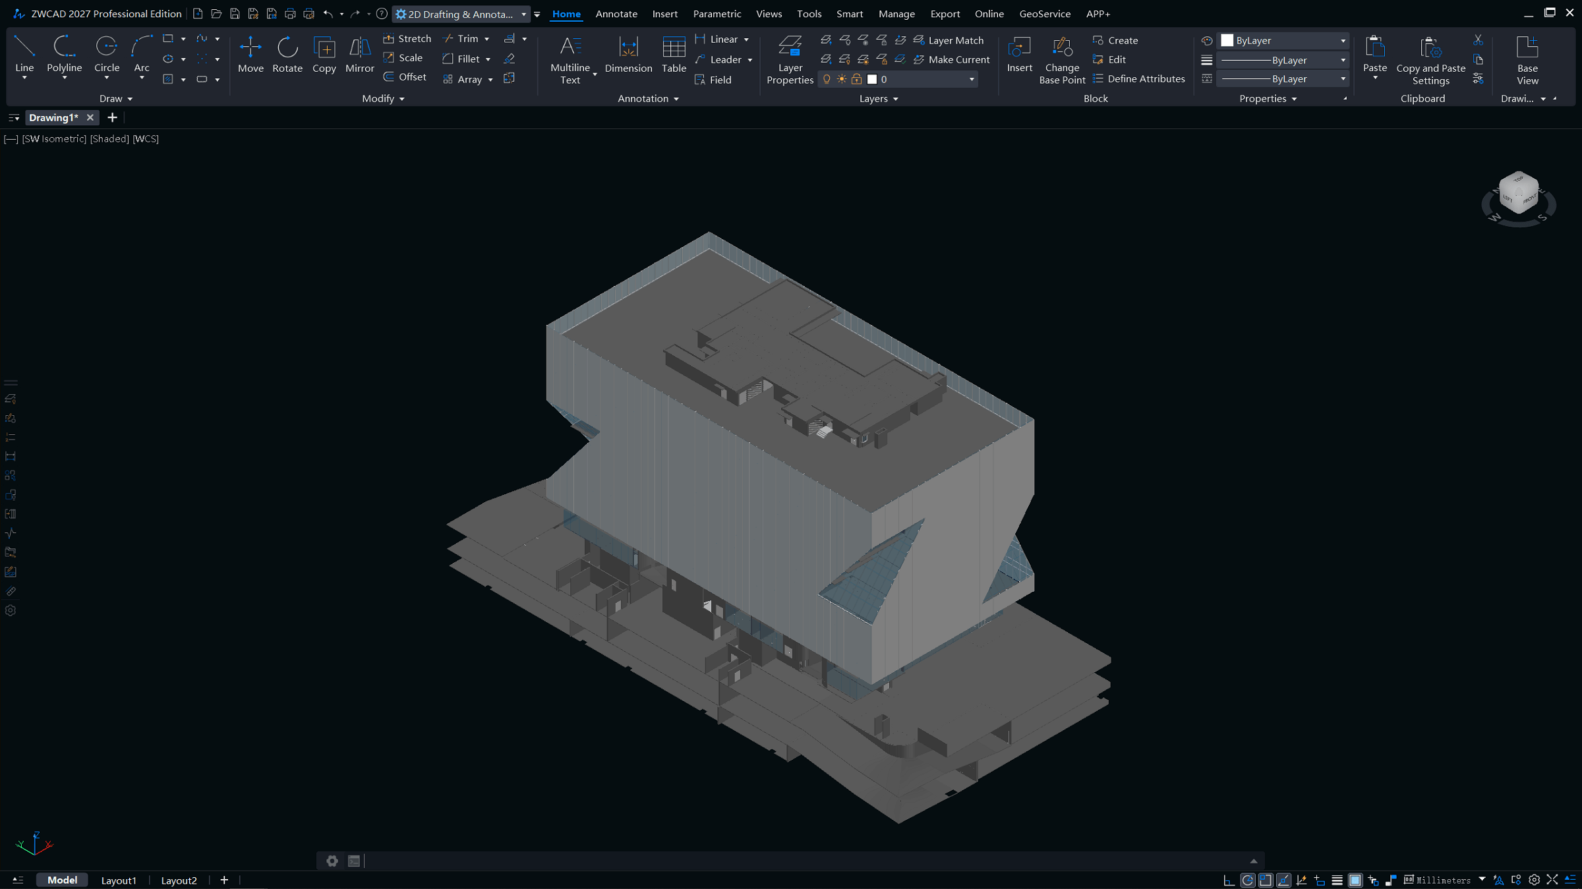This screenshot has width=1582, height=889.
Task: Open the layer 0 dropdown list
Action: pos(971,79)
